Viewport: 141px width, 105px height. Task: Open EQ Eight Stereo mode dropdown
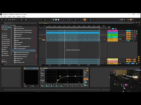86,73
